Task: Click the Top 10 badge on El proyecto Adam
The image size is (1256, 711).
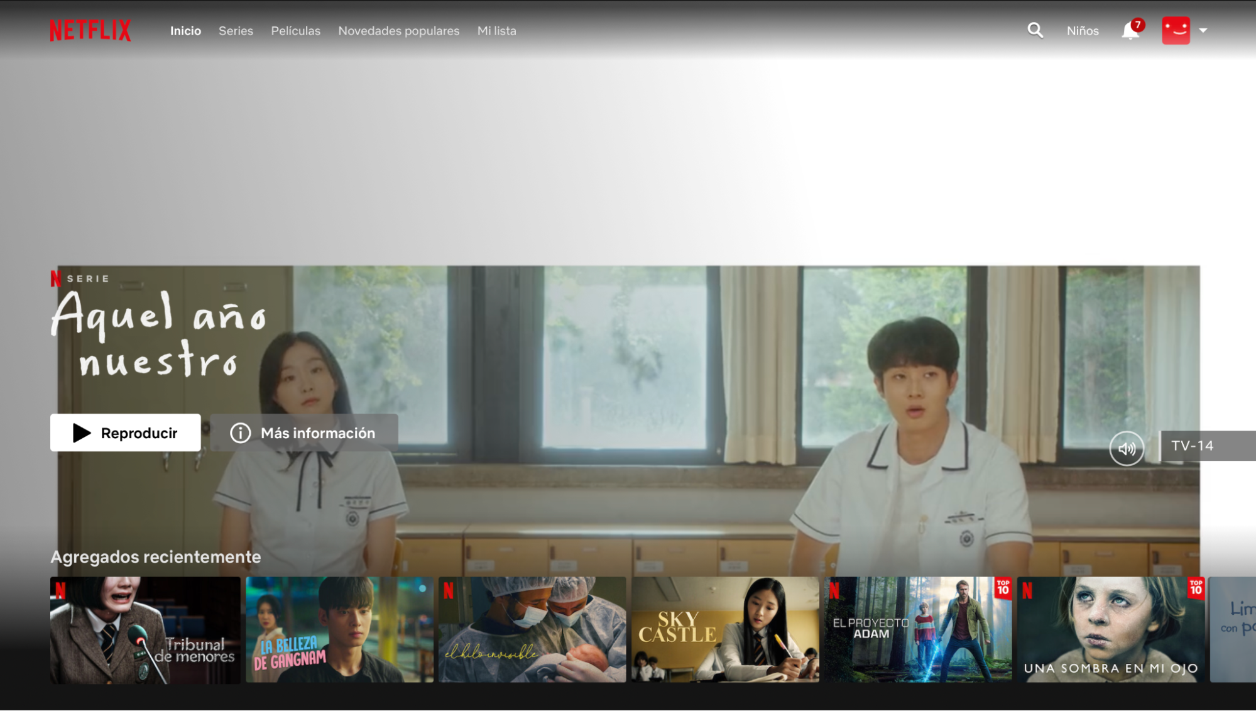Action: point(1003,588)
